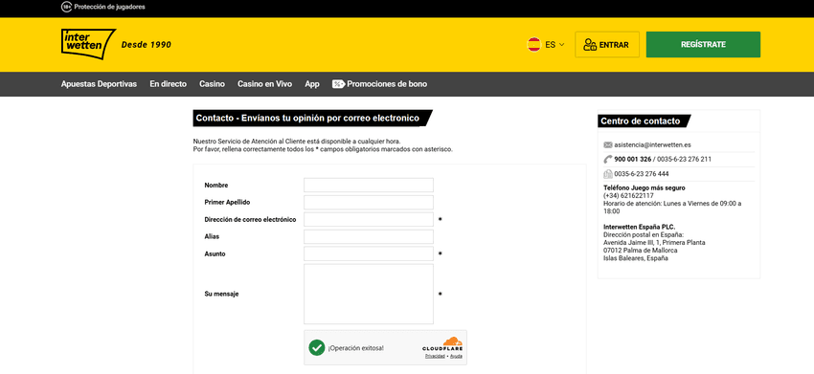Click inside the Su mensaje textarea

[369, 294]
